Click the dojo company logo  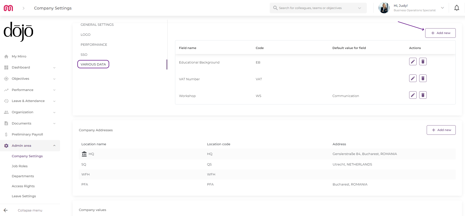(x=18, y=31)
